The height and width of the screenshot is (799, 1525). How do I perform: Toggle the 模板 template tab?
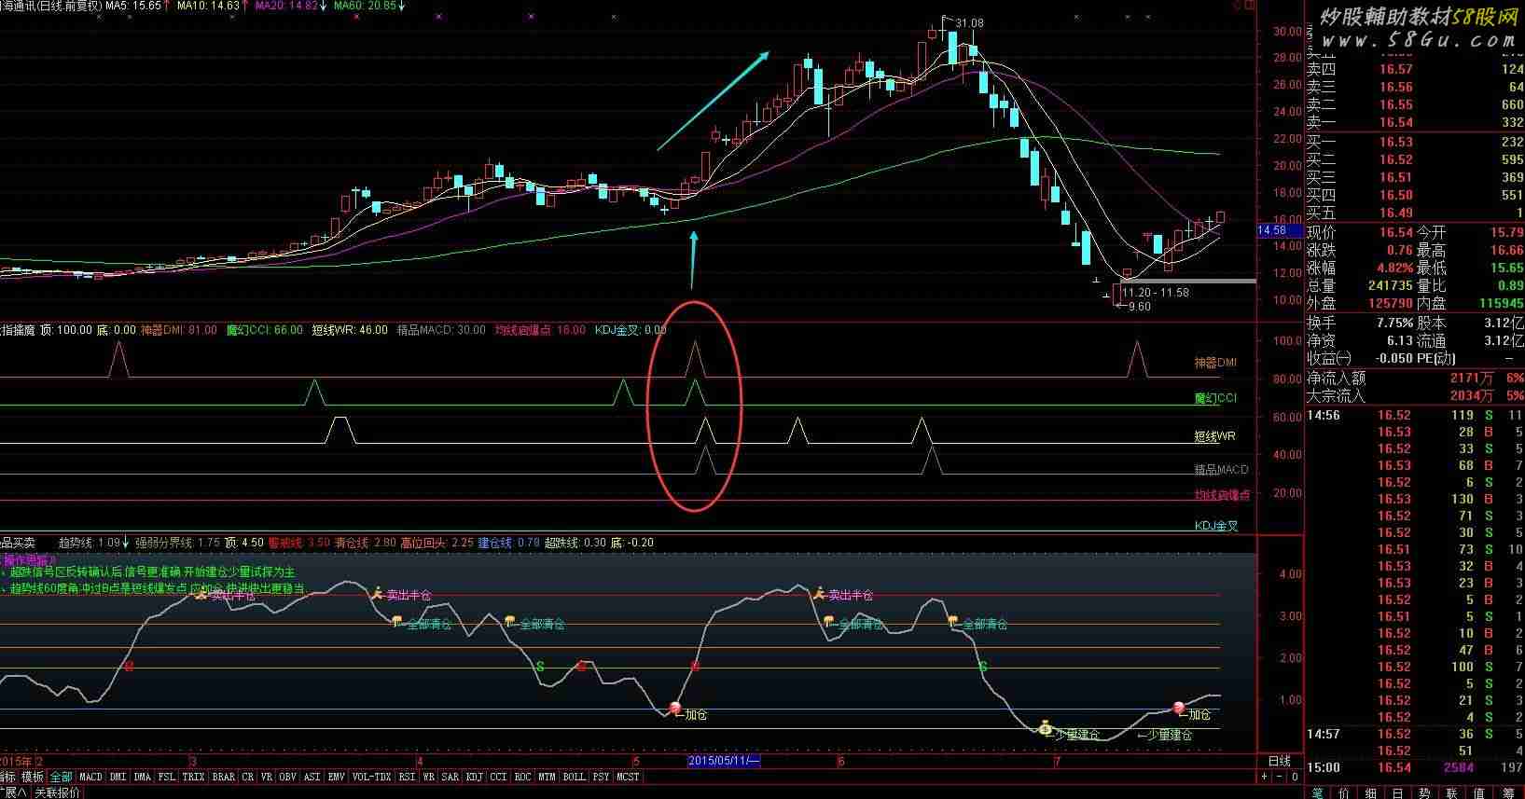pos(33,777)
